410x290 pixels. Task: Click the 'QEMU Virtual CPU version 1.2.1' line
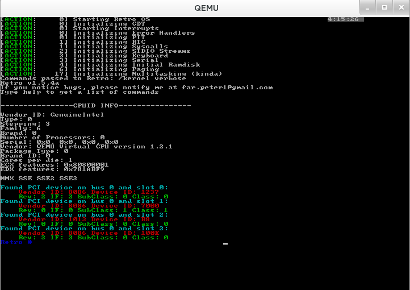click(x=86, y=147)
